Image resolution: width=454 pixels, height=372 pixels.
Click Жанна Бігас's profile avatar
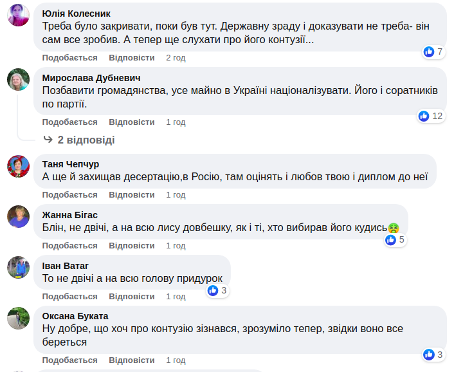[x=18, y=217]
